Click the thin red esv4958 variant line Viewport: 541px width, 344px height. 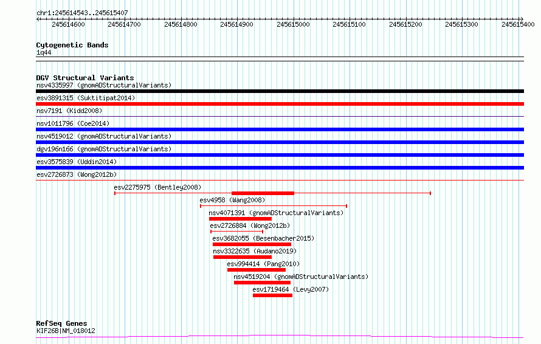tap(274, 206)
